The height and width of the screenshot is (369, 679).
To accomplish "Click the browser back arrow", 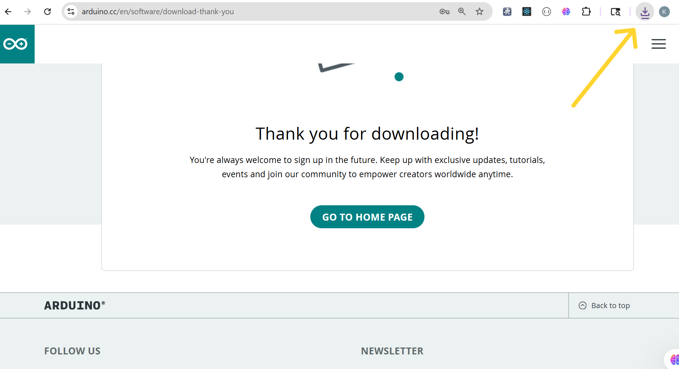I will point(8,12).
